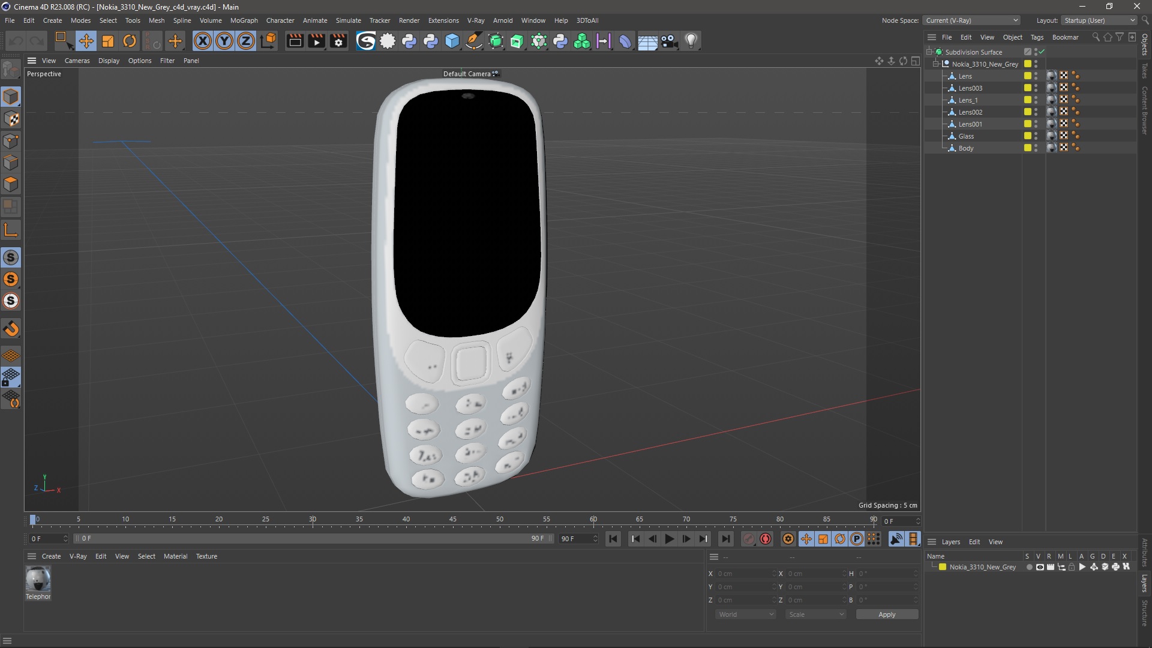
Task: Click the Subdivision Surface generator icon
Action: pyautogui.click(x=496, y=41)
